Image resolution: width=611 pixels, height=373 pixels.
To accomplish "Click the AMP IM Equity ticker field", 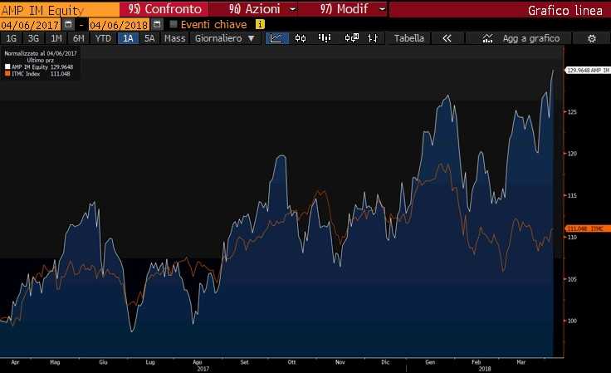I will (x=60, y=10).
